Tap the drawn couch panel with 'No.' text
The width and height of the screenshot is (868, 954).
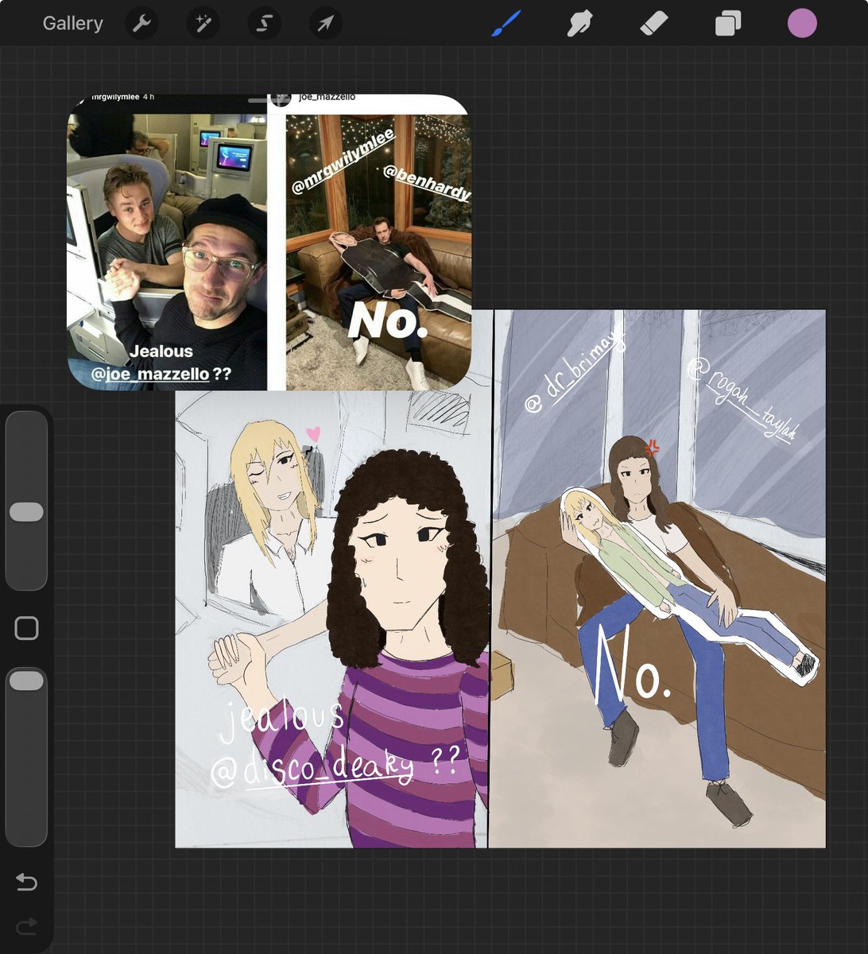(658, 579)
